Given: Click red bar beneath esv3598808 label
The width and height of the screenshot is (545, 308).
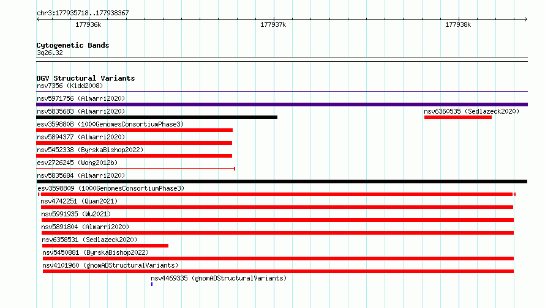Looking at the screenshot, I should point(135,130).
